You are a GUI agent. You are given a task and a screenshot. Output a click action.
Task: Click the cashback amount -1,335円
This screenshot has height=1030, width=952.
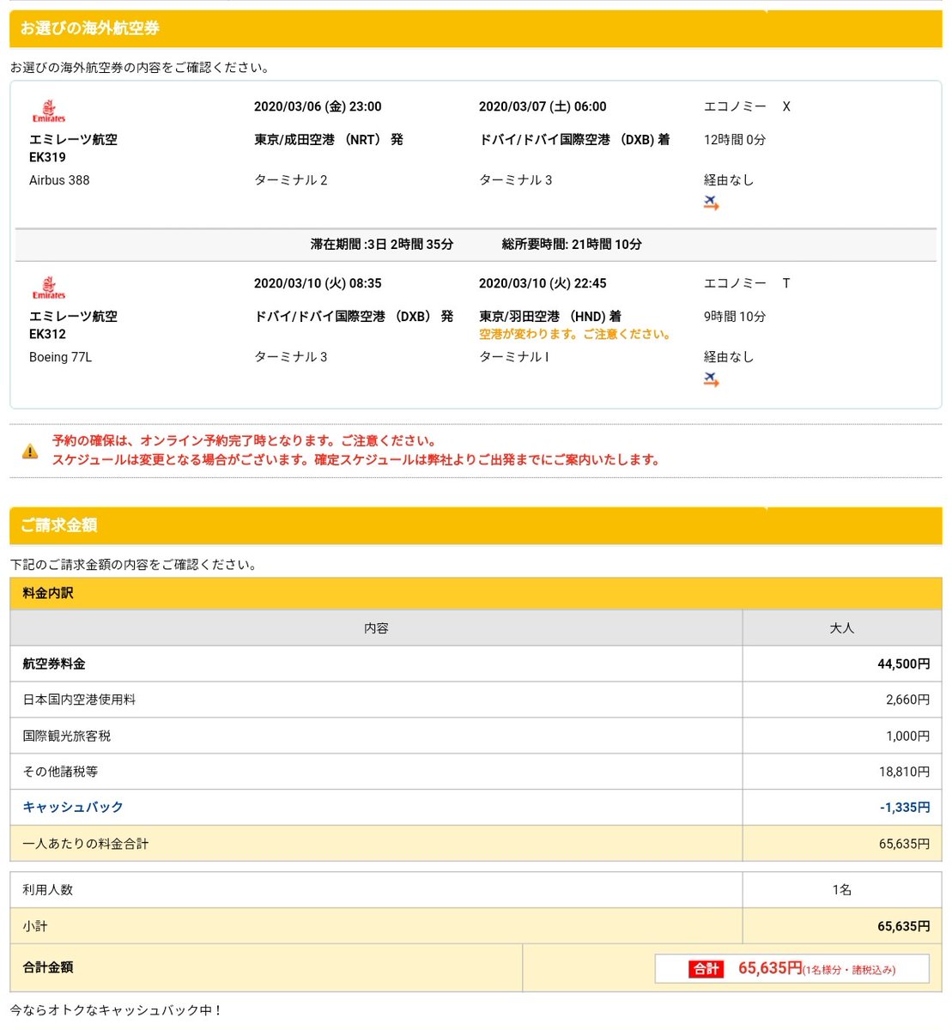pos(905,808)
